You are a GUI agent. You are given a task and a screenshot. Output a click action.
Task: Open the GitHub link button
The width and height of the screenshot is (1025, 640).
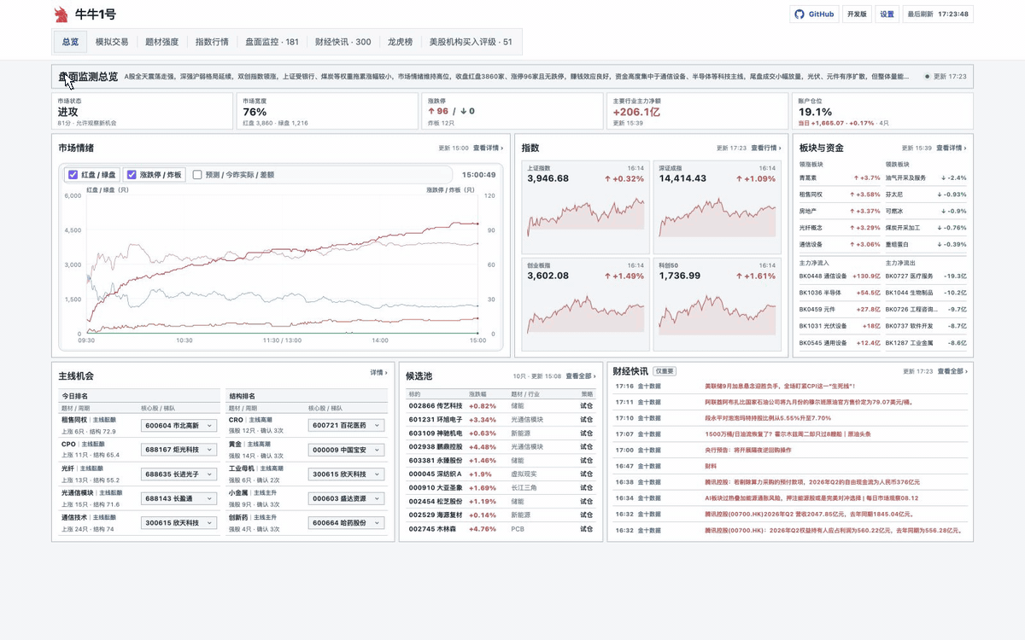click(x=814, y=14)
